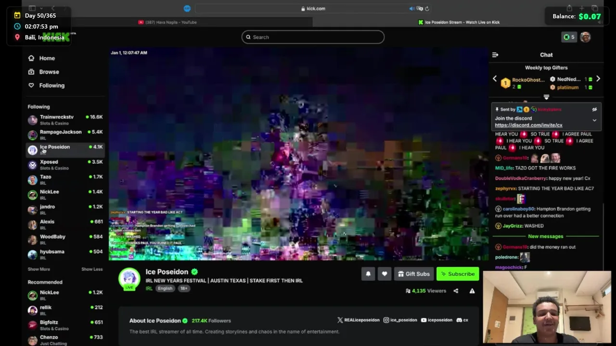Image resolution: width=616 pixels, height=346 pixels.
Task: Click the 18+ tag
Action: pyautogui.click(x=184, y=288)
